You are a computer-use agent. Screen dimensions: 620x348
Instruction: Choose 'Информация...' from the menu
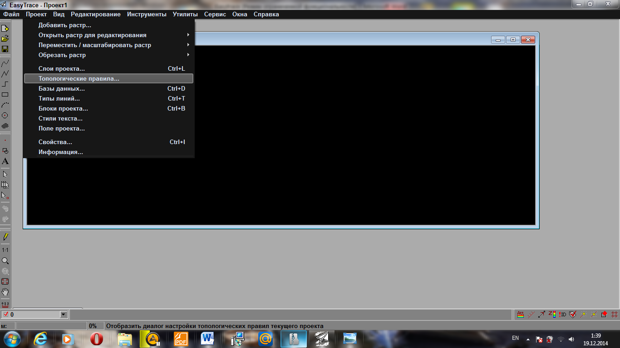(x=109, y=152)
